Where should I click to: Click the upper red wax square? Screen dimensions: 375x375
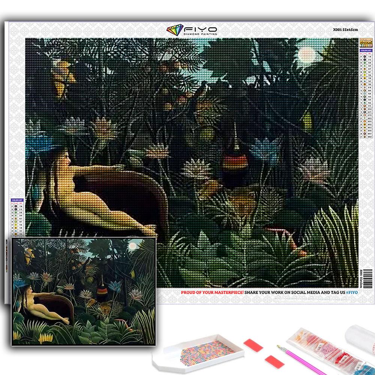(x=253, y=345)
